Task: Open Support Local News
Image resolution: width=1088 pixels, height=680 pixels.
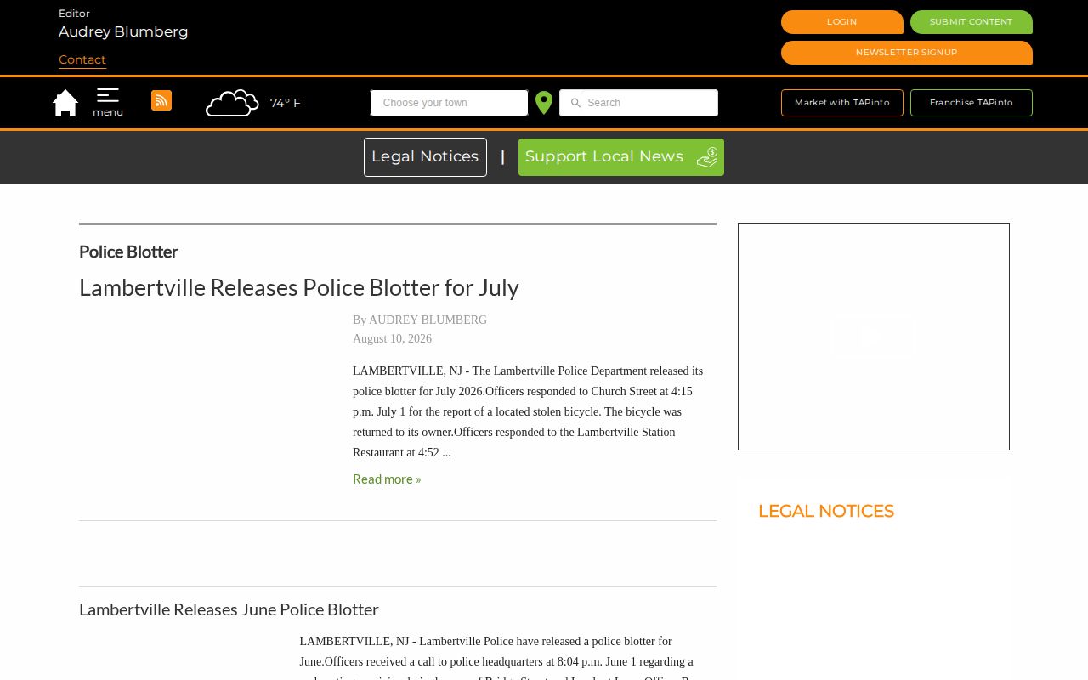Action: (621, 157)
